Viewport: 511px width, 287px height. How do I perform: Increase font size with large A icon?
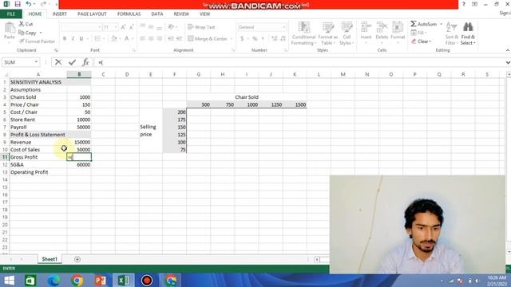coord(123,27)
